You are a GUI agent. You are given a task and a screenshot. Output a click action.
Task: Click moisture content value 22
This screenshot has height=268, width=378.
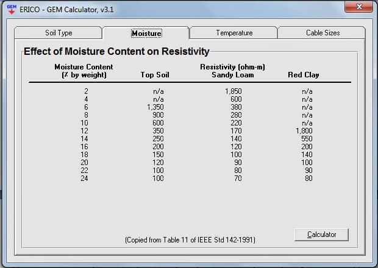click(84, 170)
